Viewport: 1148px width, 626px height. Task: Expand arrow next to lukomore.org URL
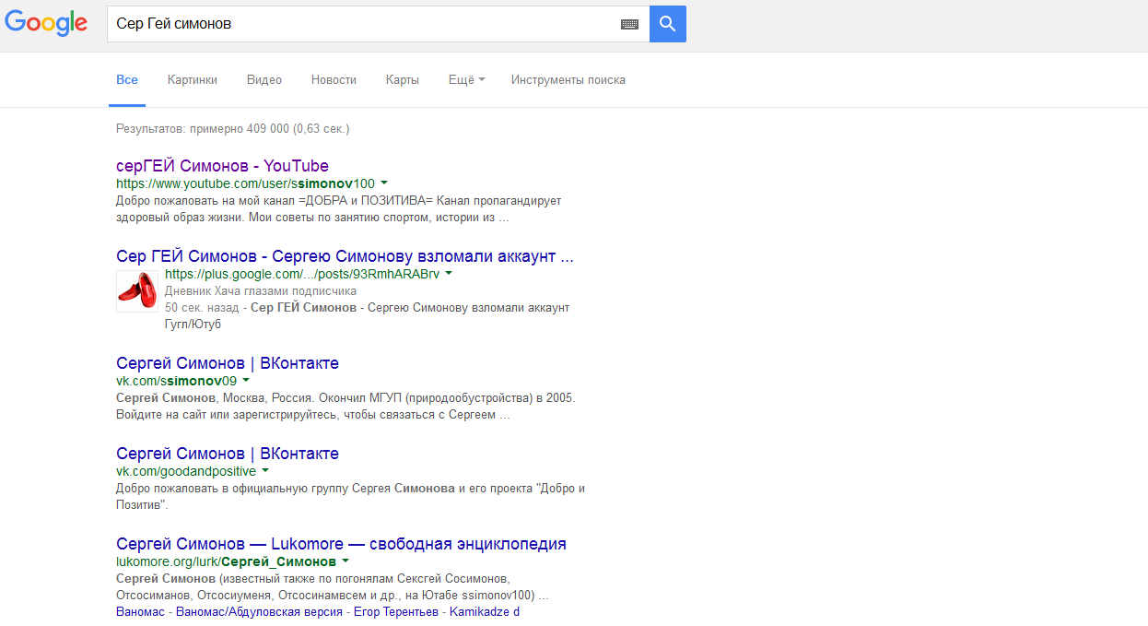[x=346, y=561]
